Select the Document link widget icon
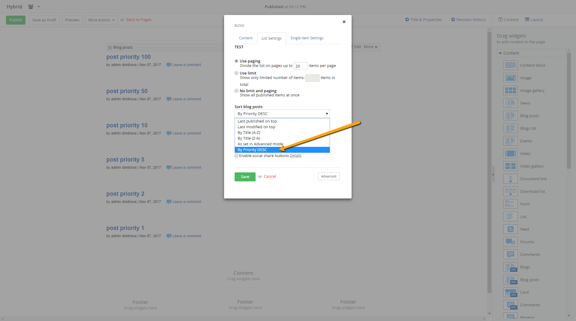This screenshot has width=576, height=321. click(510, 179)
